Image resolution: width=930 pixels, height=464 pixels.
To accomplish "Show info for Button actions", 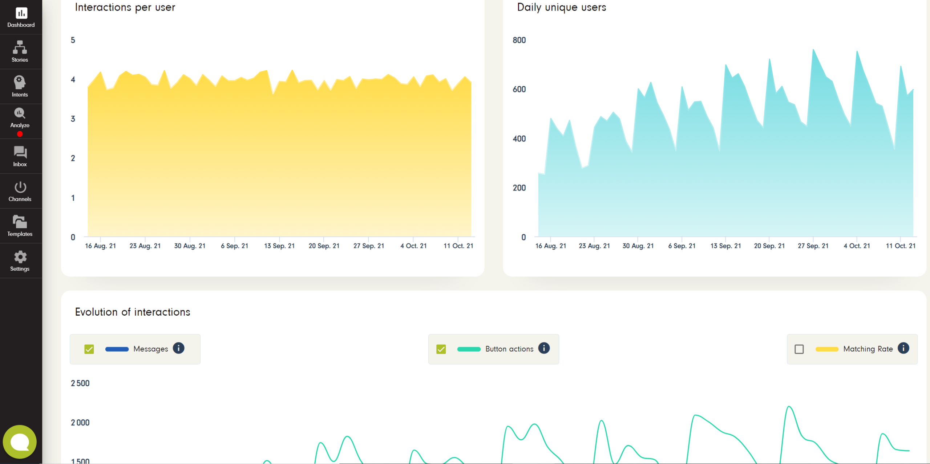I will [x=544, y=348].
